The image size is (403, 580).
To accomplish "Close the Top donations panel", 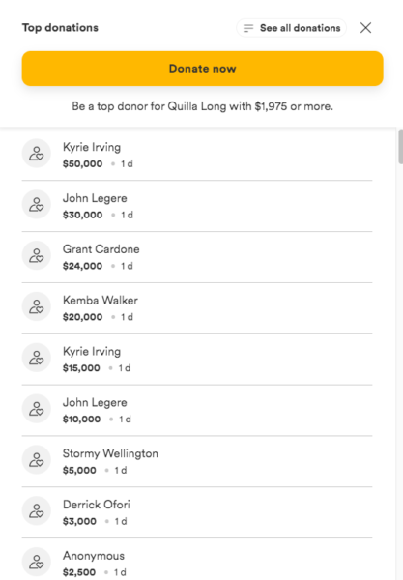I will 365,28.
